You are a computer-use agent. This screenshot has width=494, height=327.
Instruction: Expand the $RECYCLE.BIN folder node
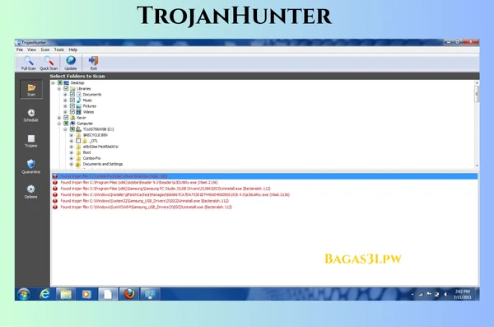tap(71, 135)
